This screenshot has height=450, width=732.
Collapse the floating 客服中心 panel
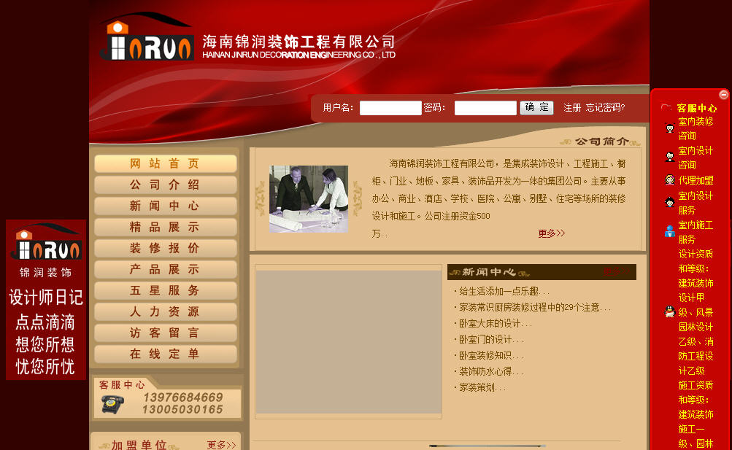coord(723,95)
